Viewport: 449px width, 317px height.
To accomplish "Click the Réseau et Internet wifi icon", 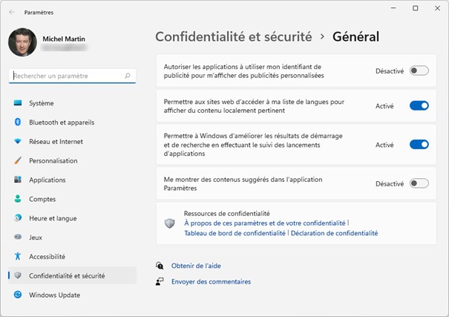I will click(x=18, y=142).
